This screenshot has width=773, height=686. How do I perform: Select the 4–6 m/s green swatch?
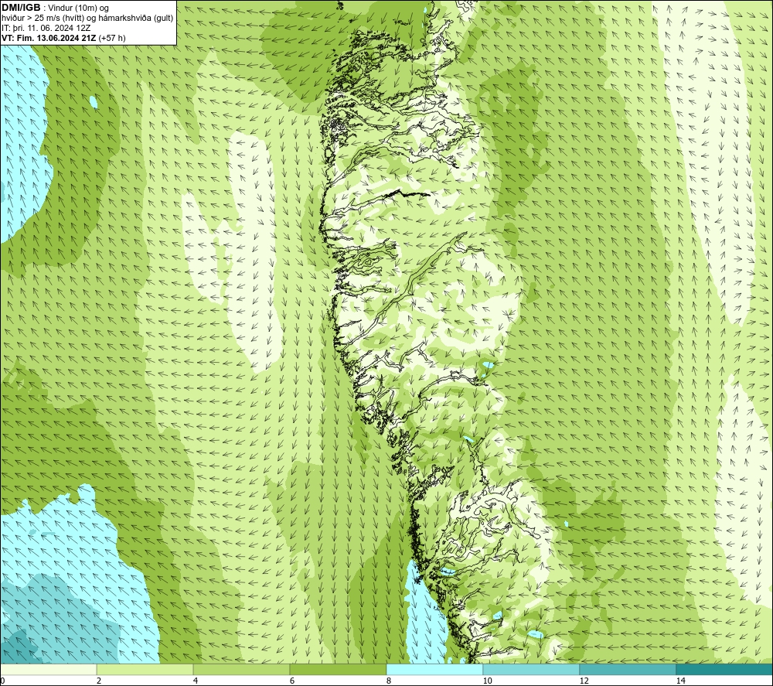(241, 669)
